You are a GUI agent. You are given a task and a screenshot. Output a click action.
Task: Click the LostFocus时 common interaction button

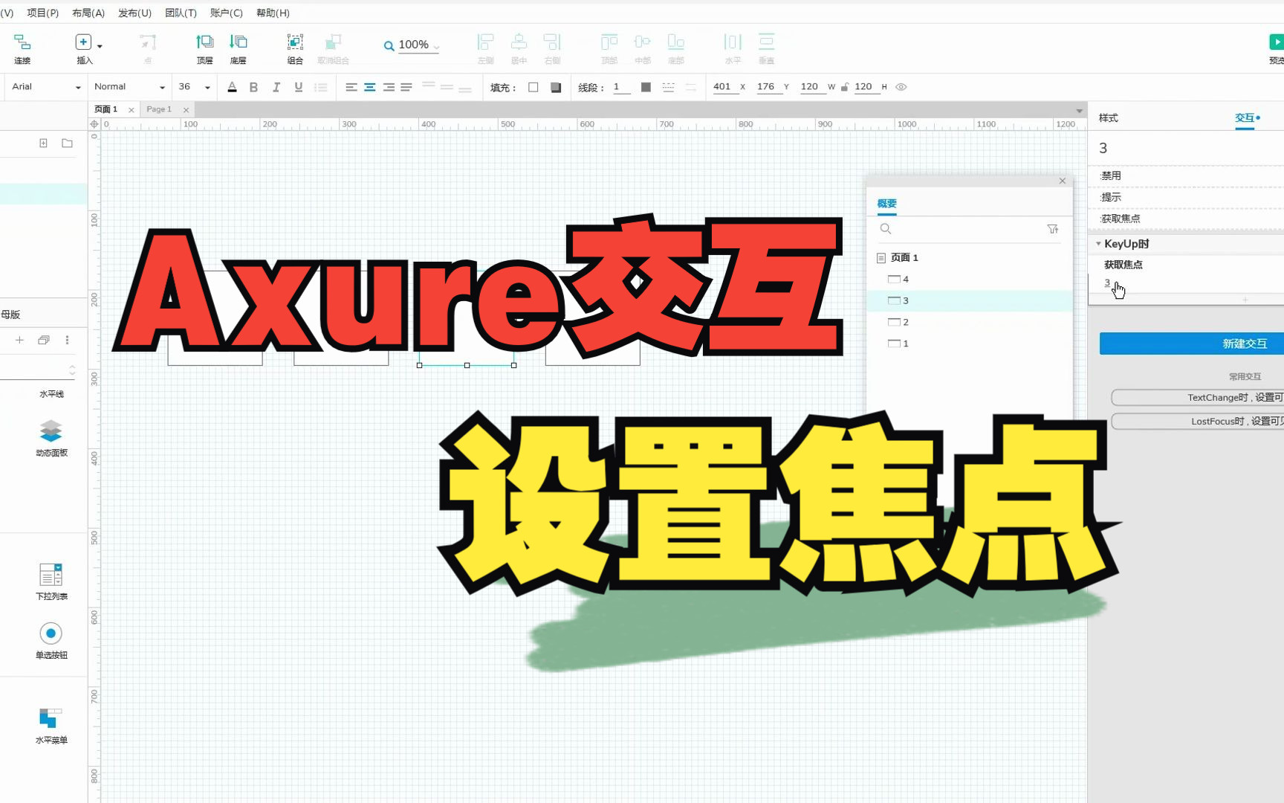[1198, 422]
